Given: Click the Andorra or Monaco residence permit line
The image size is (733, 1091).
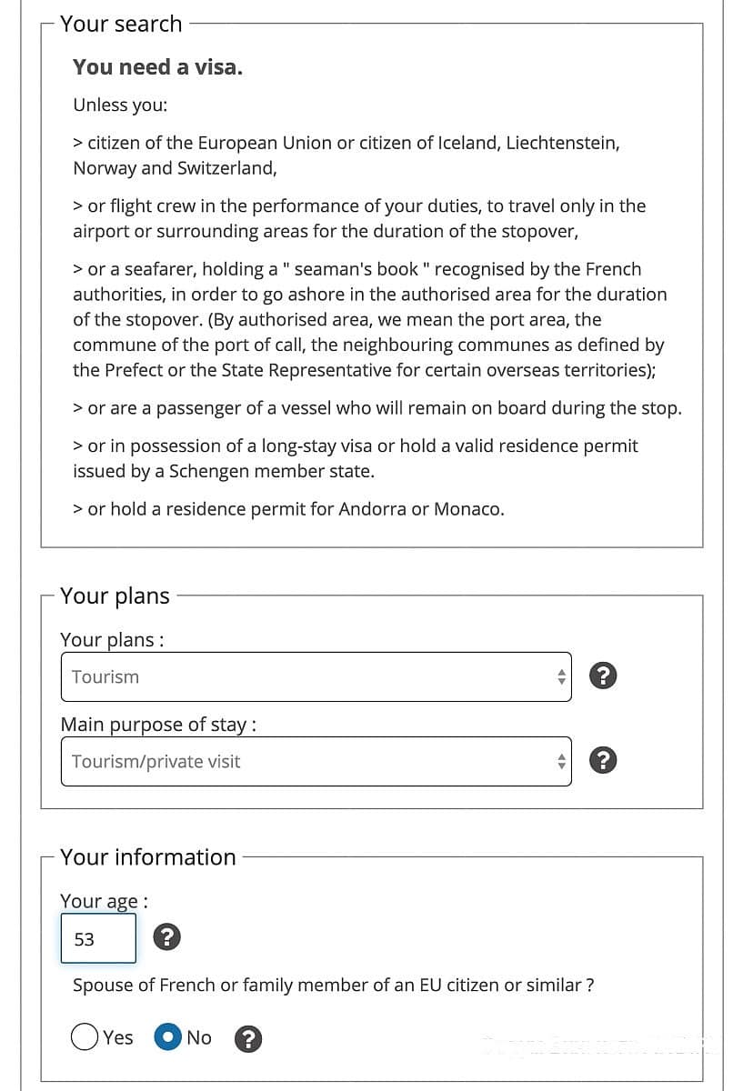Looking at the screenshot, I should pos(288,509).
